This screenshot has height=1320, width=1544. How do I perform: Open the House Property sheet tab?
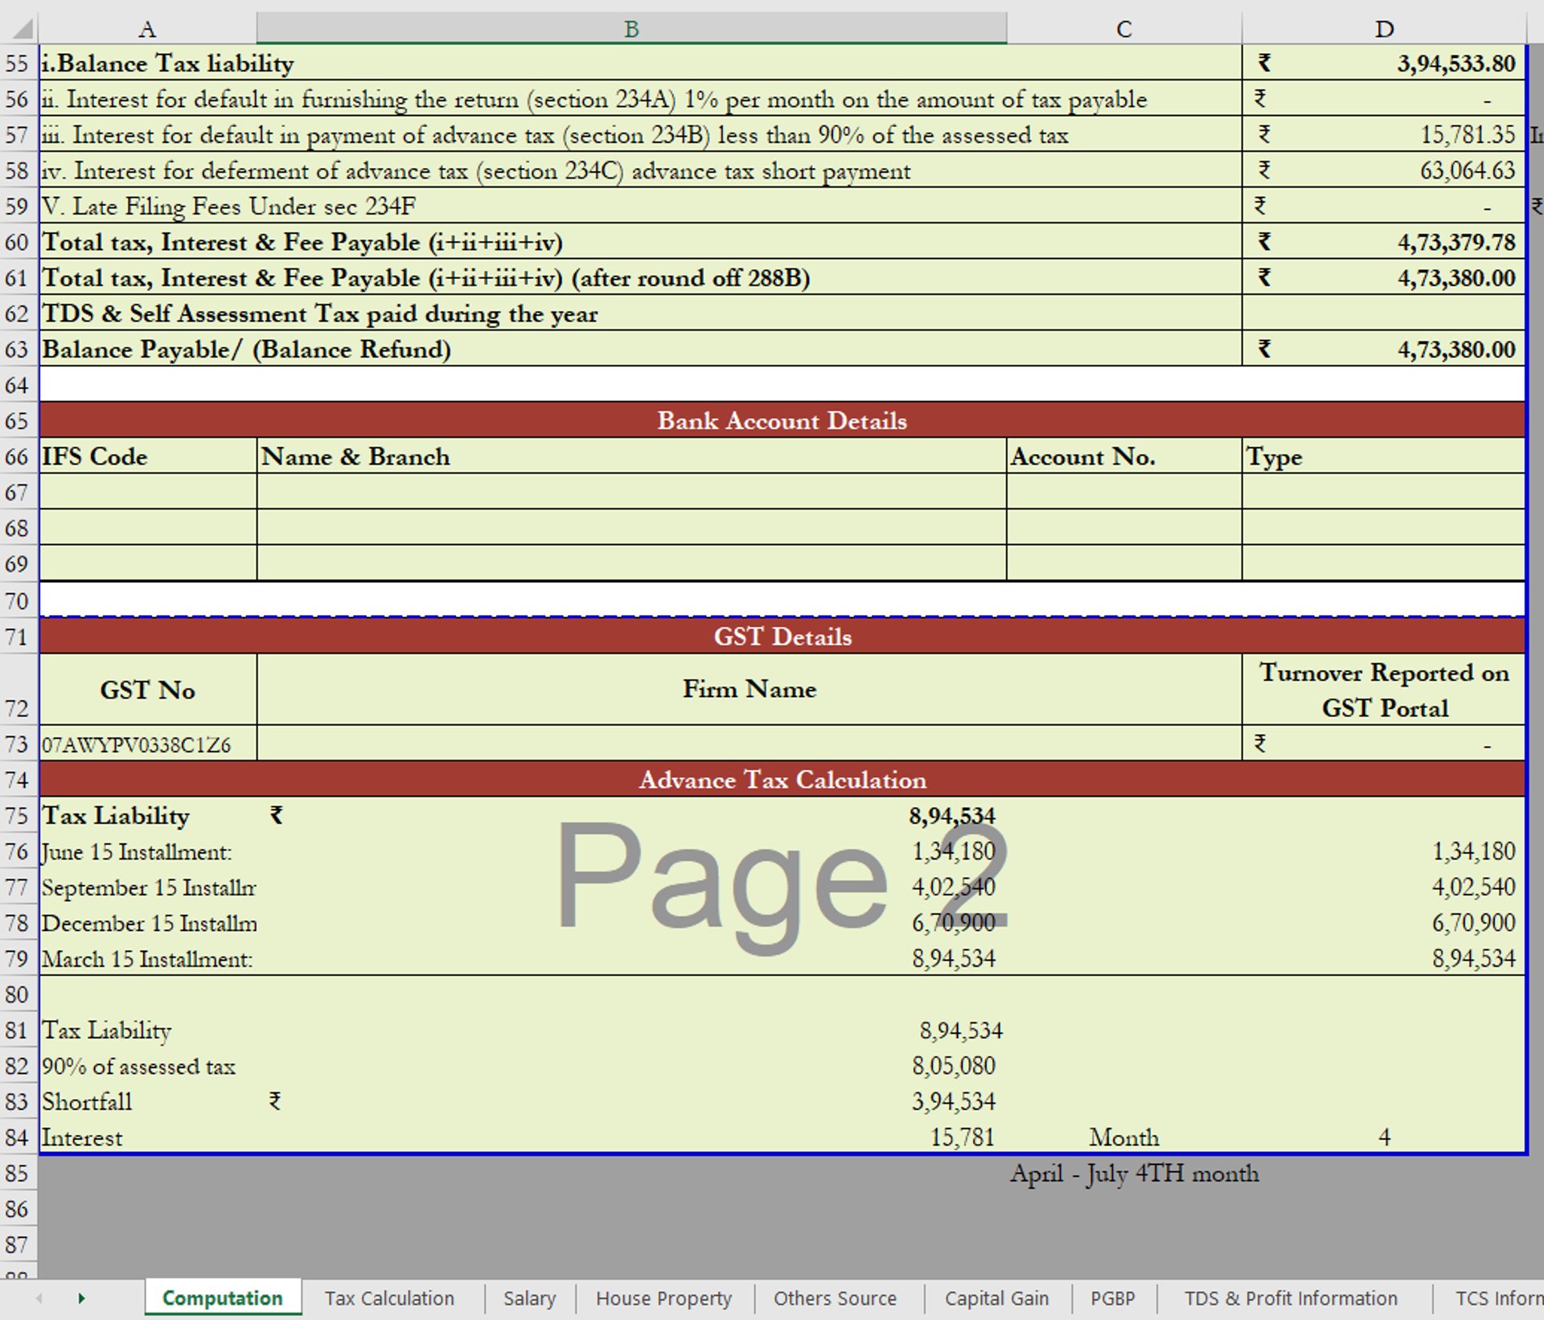pos(663,1297)
